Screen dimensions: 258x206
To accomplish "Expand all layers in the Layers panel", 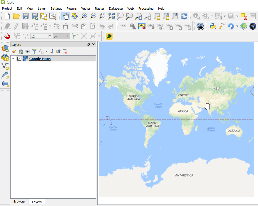I will pyautogui.click(x=52, y=51).
